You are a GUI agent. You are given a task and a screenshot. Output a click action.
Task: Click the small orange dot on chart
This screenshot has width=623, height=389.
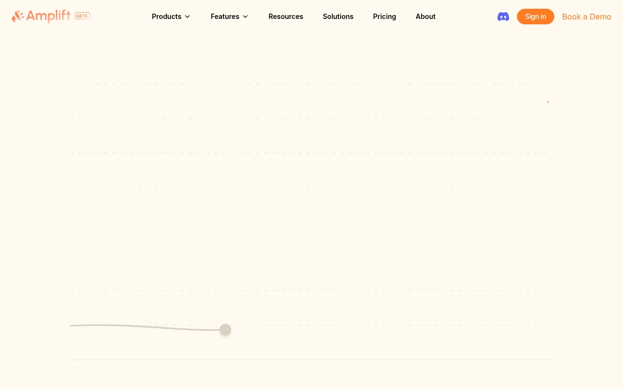coord(548,102)
